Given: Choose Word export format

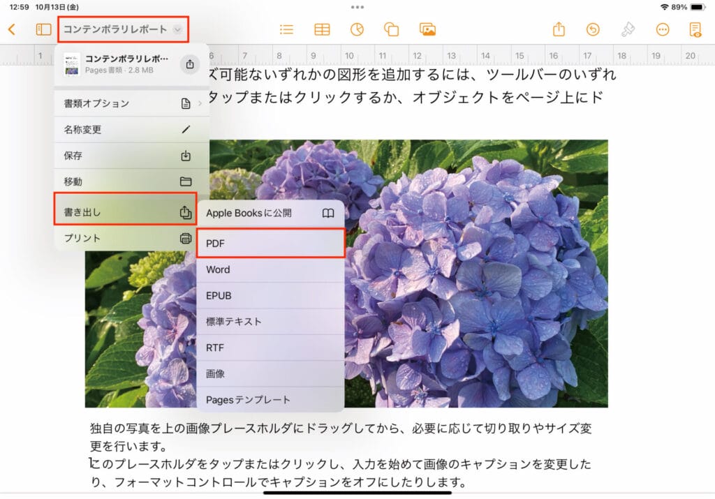Looking at the screenshot, I should tap(270, 269).
